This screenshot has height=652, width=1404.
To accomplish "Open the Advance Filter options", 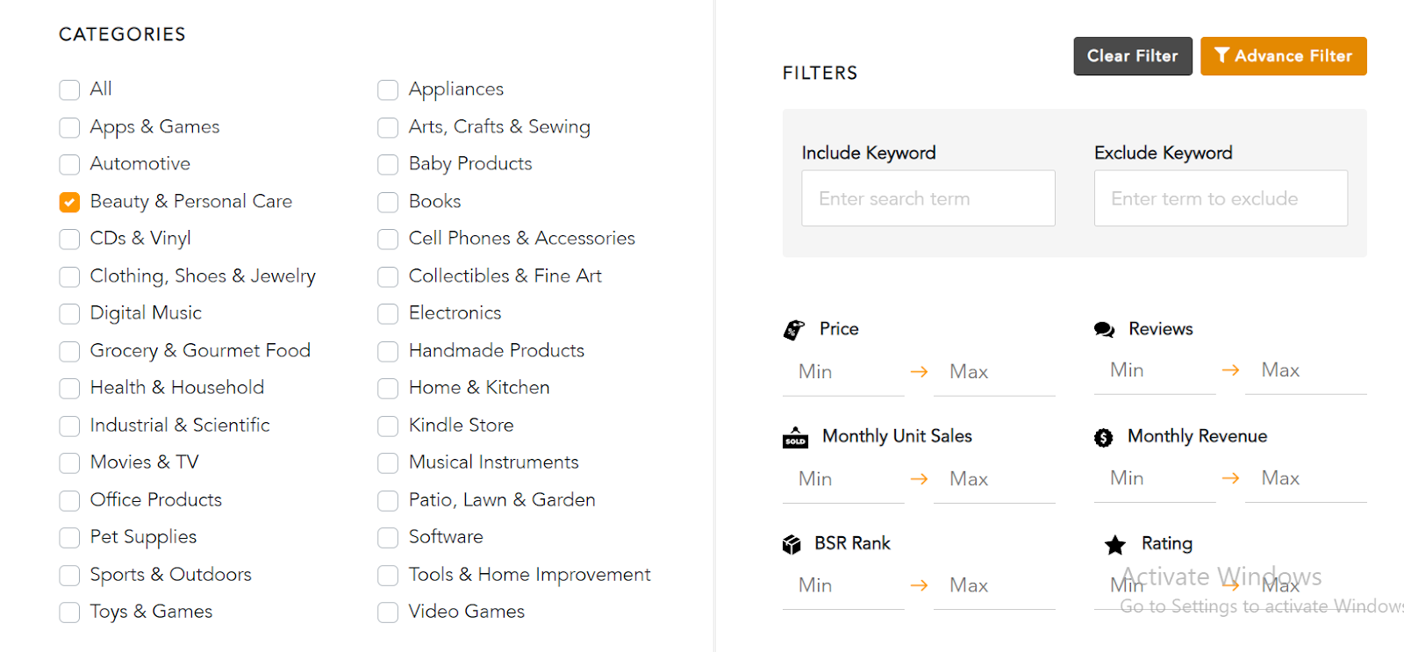I will pos(1283,56).
